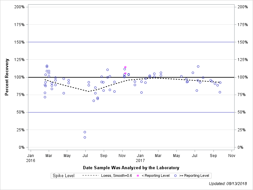Viewport: 253px width, 190px height.
Task: Click the left-axis '150%' label
Action: [x=19, y=42]
